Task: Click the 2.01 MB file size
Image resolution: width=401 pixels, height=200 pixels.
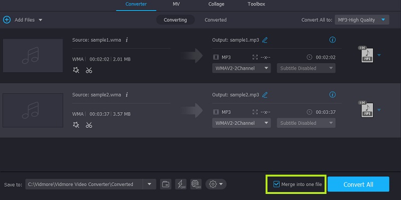Action: click(122, 59)
